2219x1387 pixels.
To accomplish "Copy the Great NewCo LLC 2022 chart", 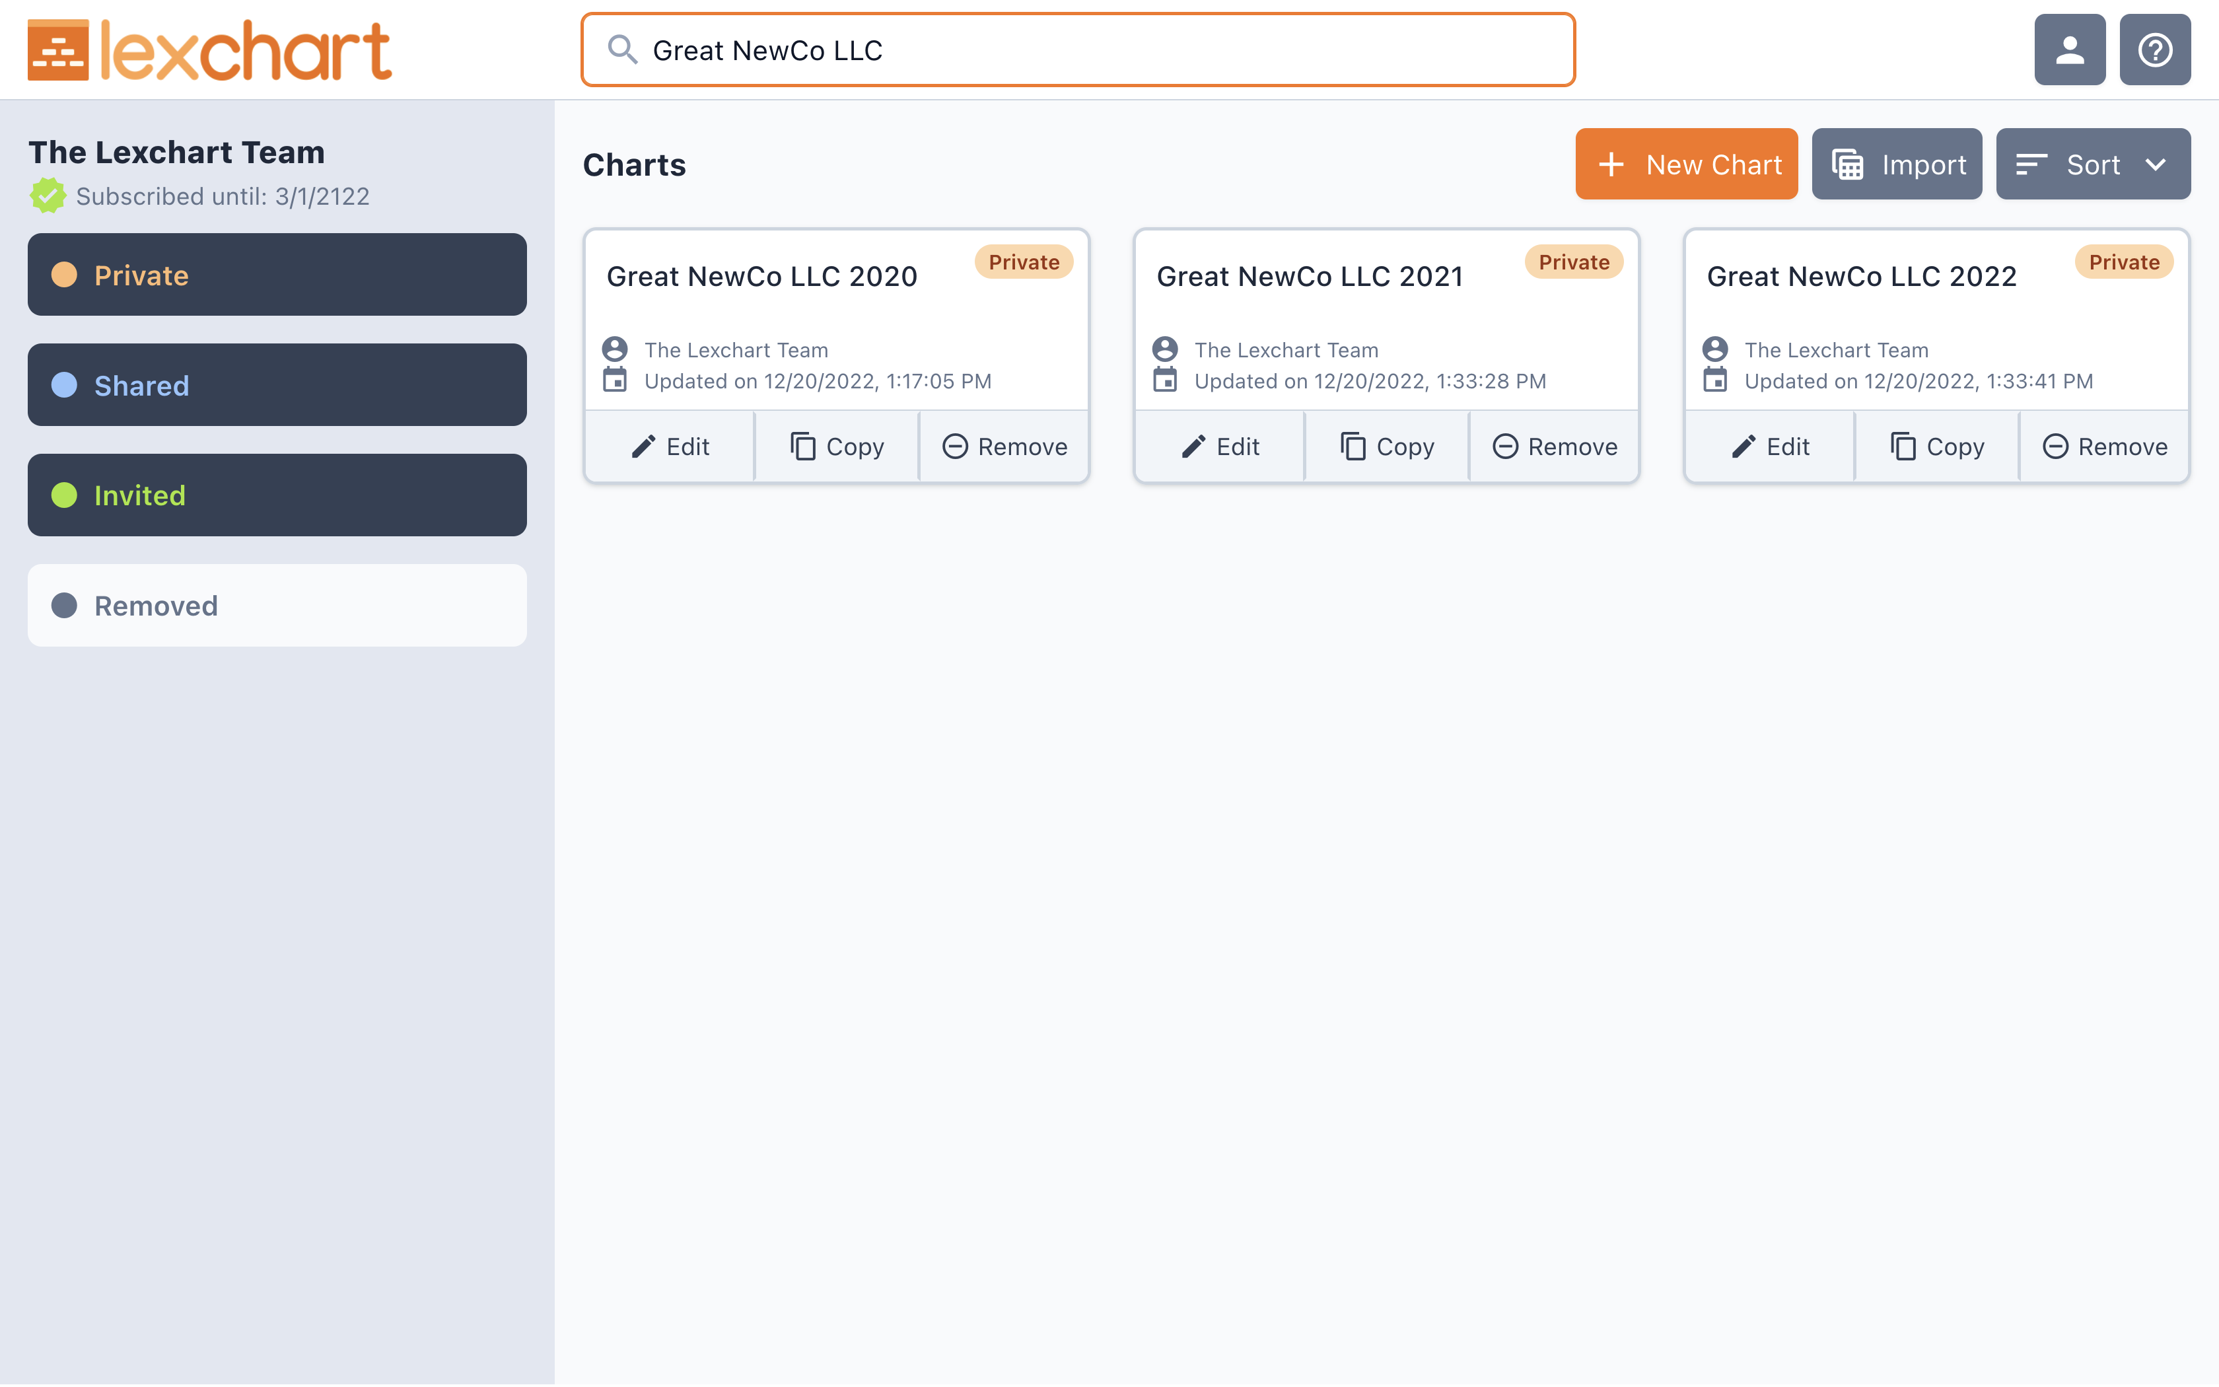I will [1938, 446].
